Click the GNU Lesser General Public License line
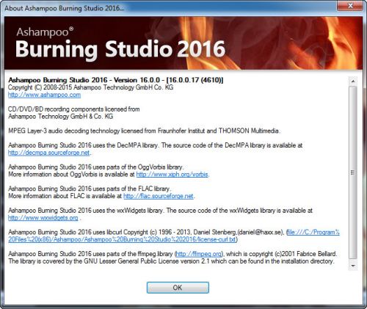Viewport: 367px width, 309px height. 171,261
